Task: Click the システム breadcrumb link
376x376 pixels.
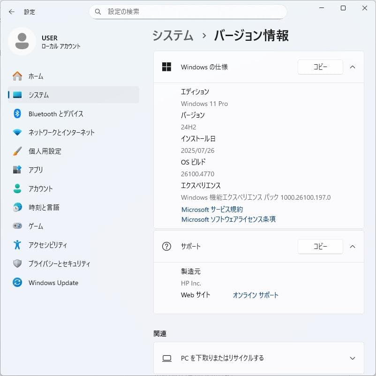Action: [172, 36]
